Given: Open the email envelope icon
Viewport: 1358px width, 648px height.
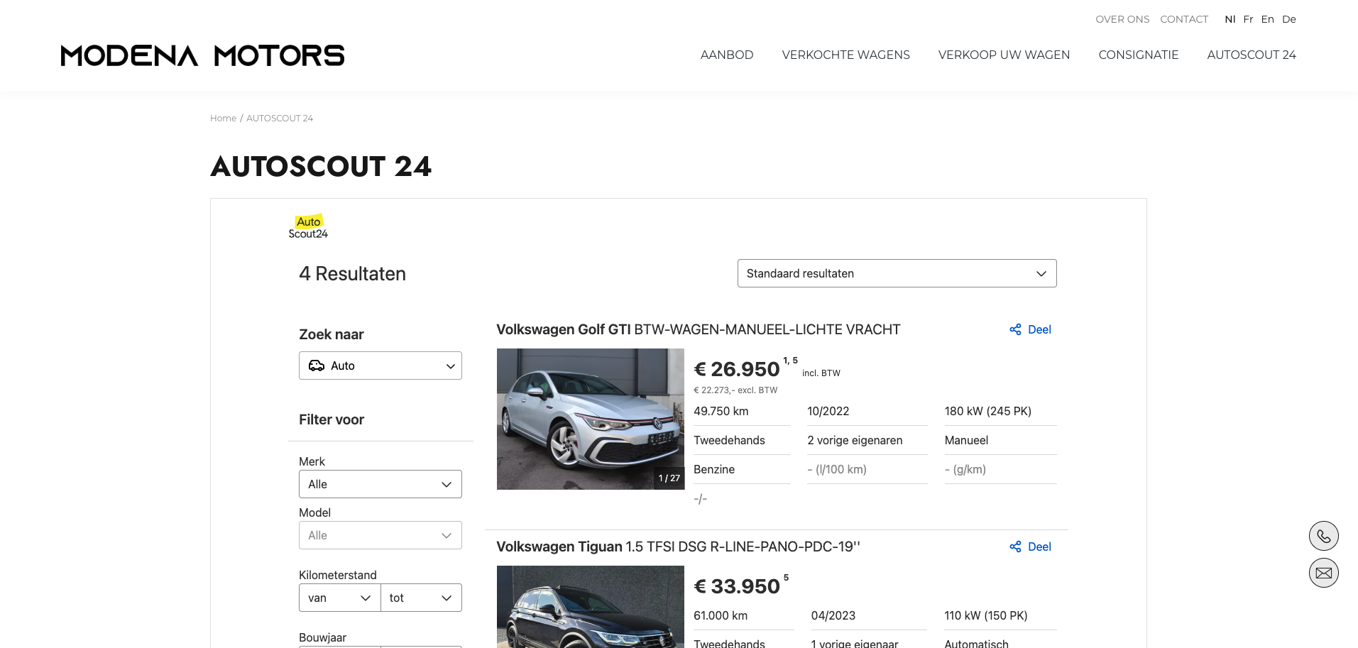Looking at the screenshot, I should tap(1323, 573).
